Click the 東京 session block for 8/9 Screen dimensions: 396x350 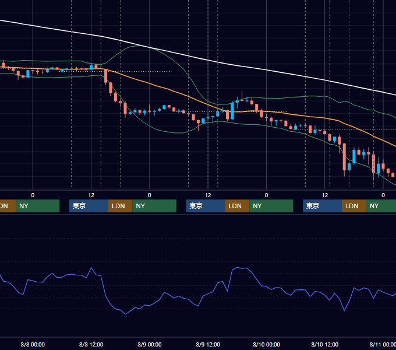point(206,206)
